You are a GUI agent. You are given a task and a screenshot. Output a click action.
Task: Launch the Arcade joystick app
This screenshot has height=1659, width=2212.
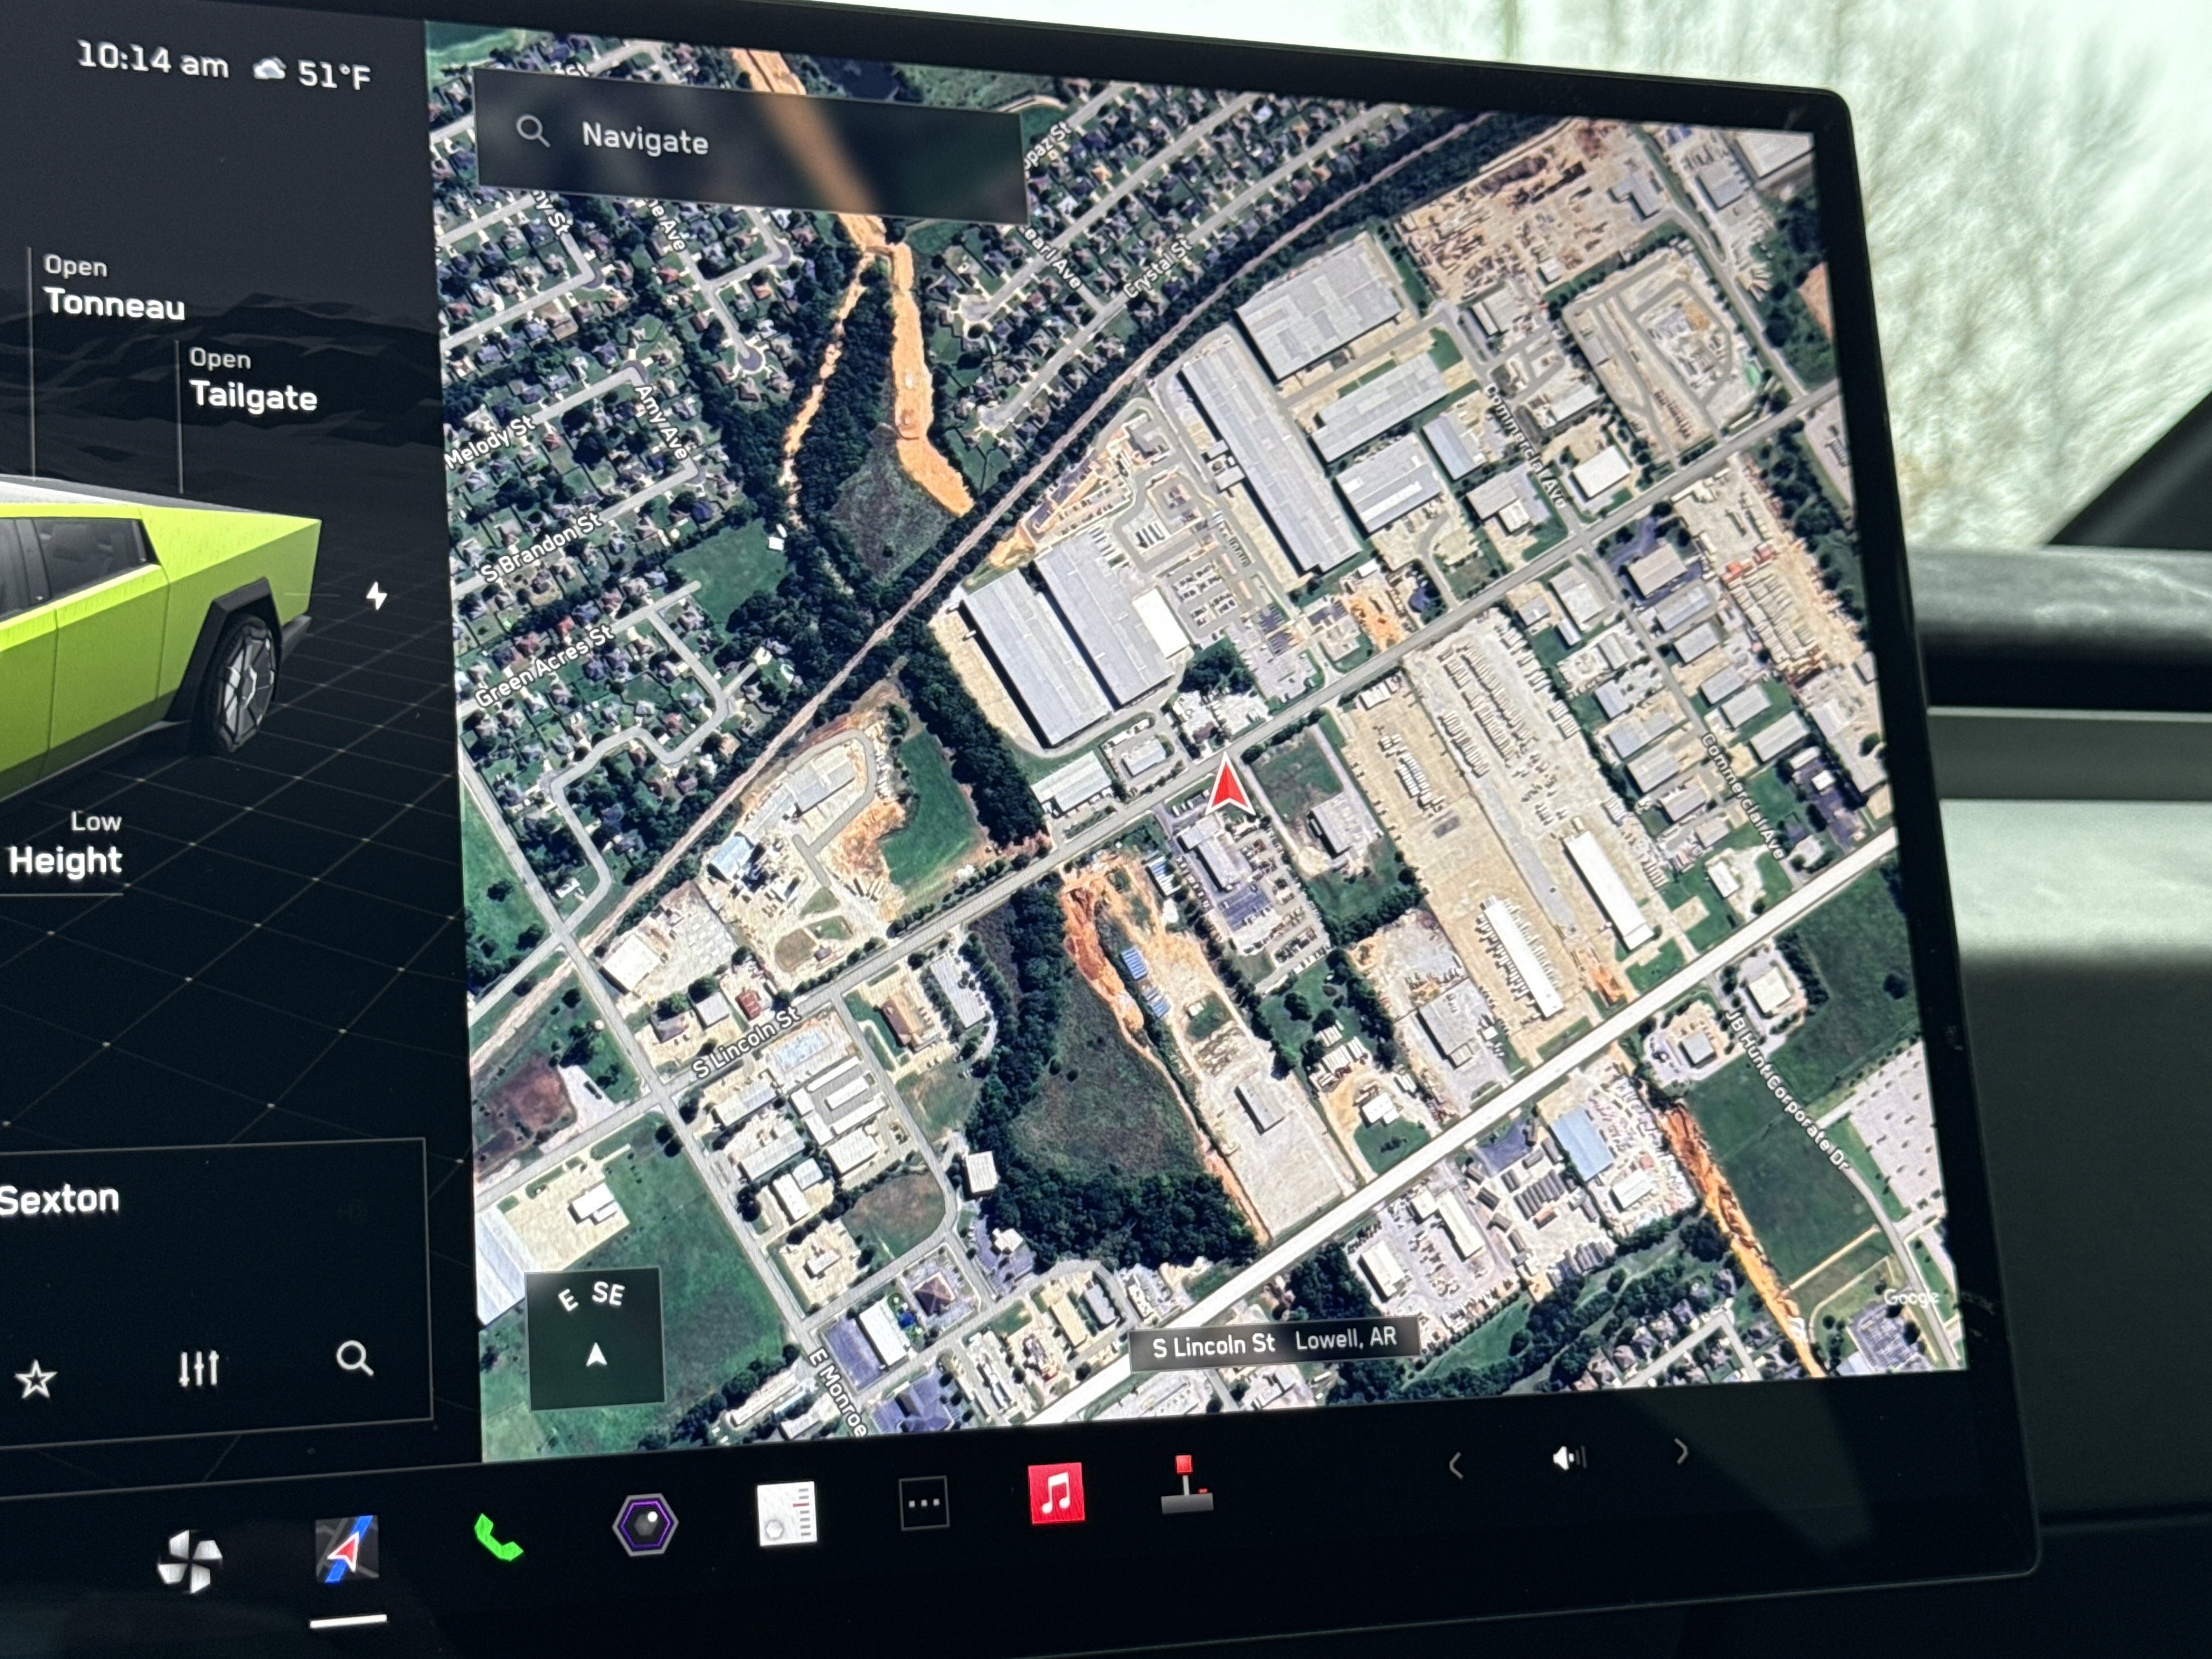pyautogui.click(x=1186, y=1485)
